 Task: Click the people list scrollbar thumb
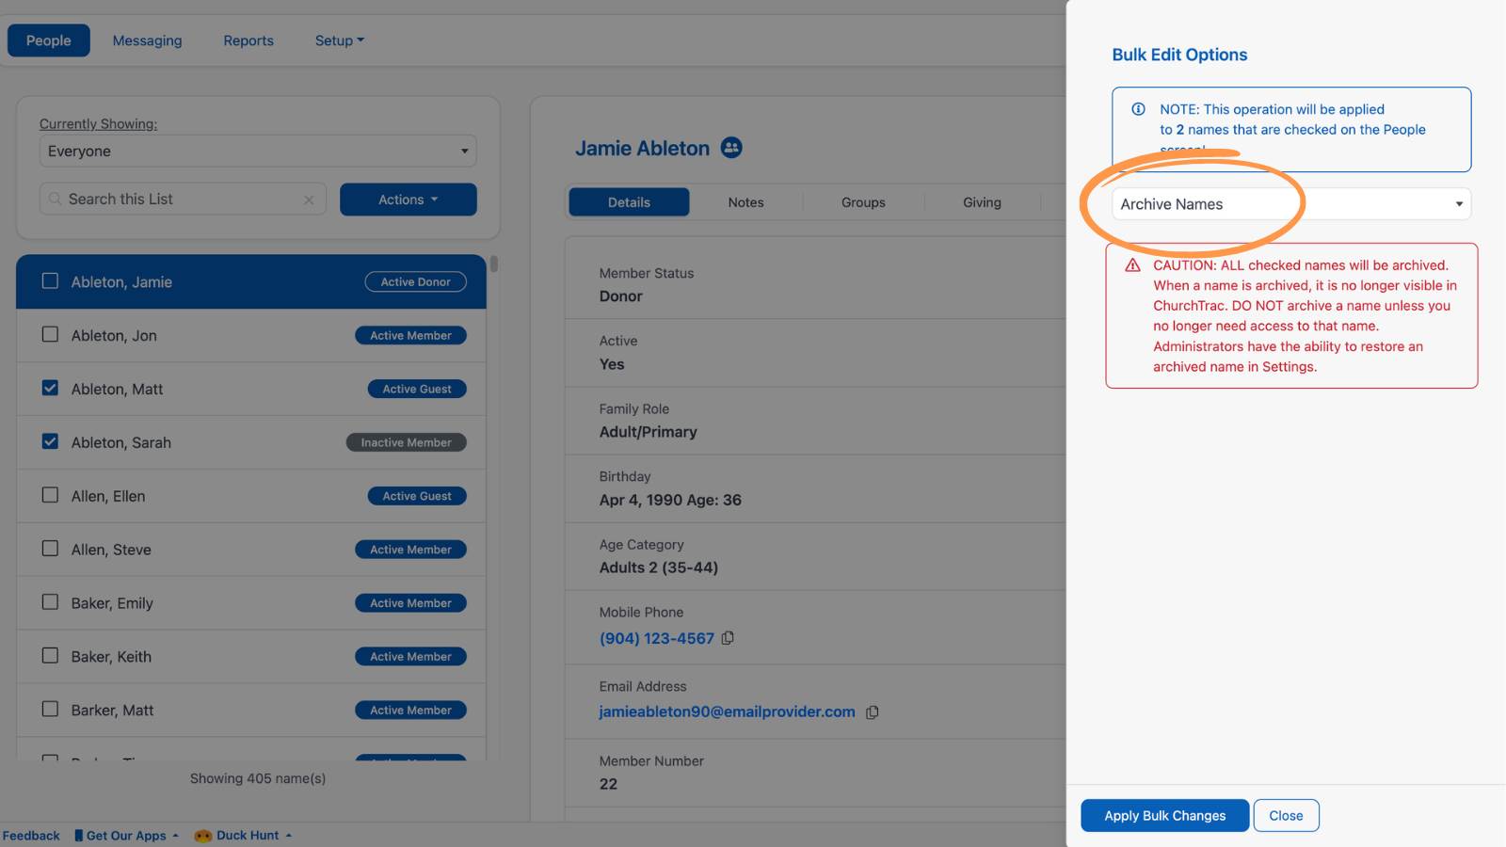click(494, 264)
